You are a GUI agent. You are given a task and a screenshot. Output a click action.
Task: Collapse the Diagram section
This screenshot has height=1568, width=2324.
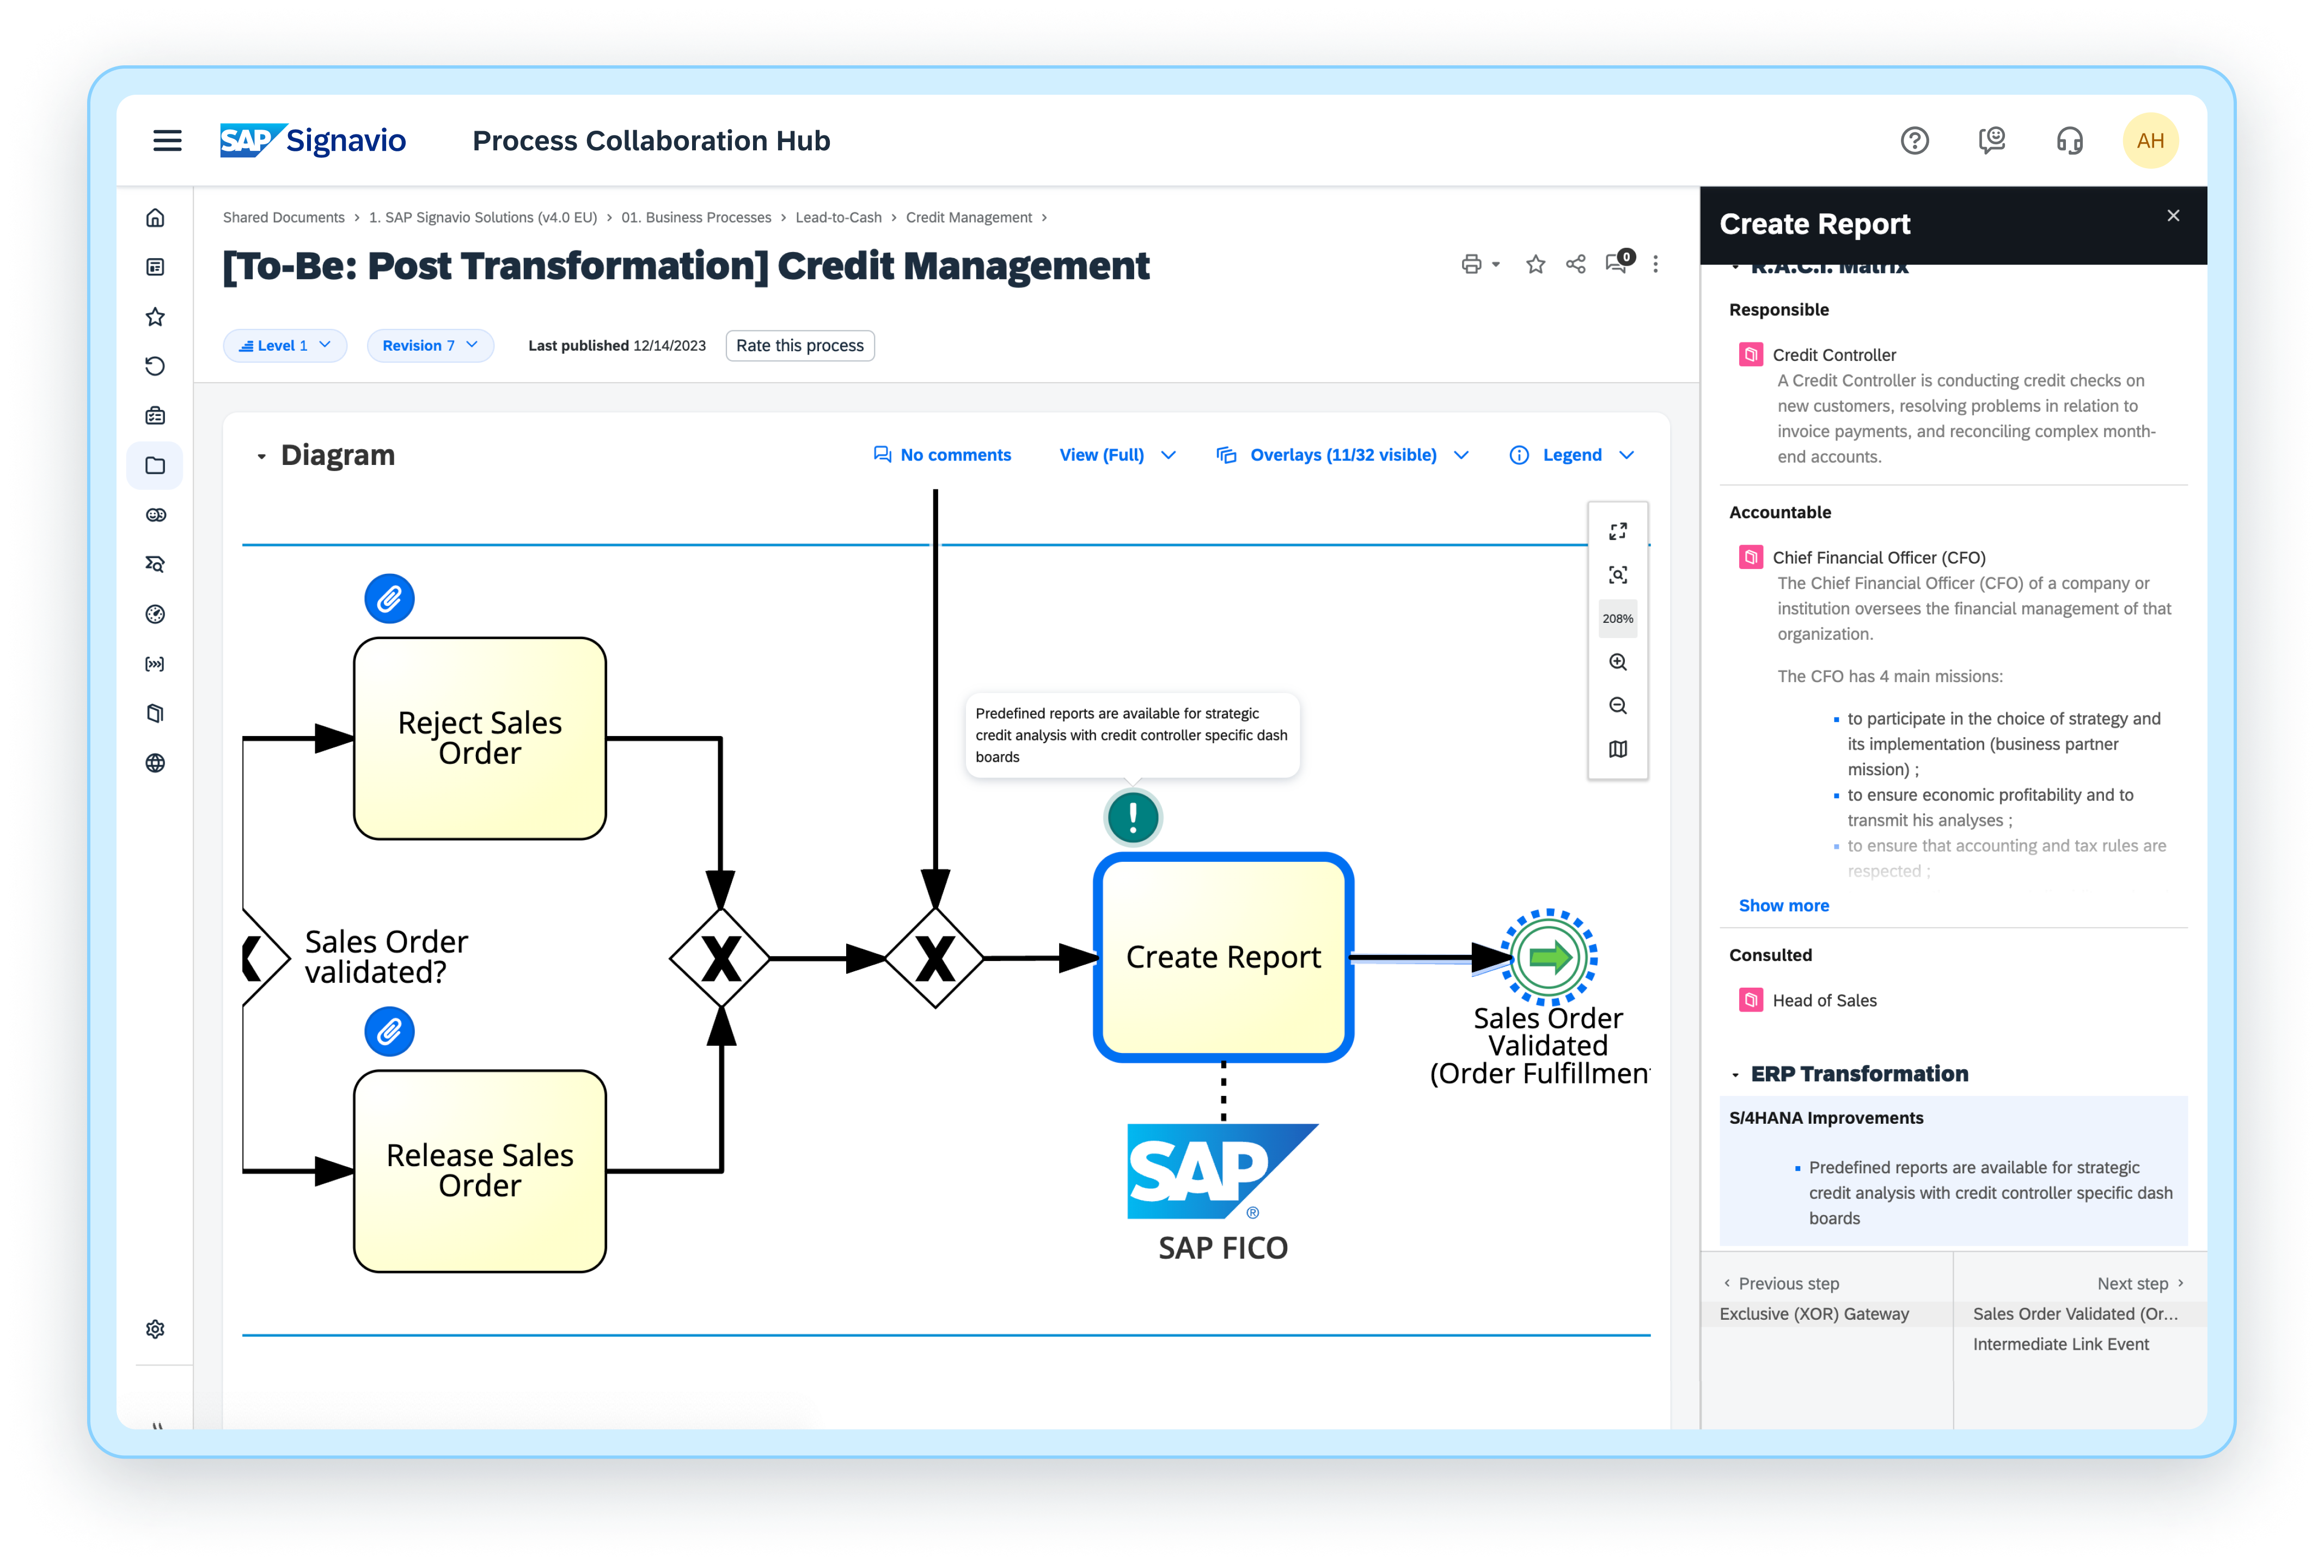tap(262, 456)
